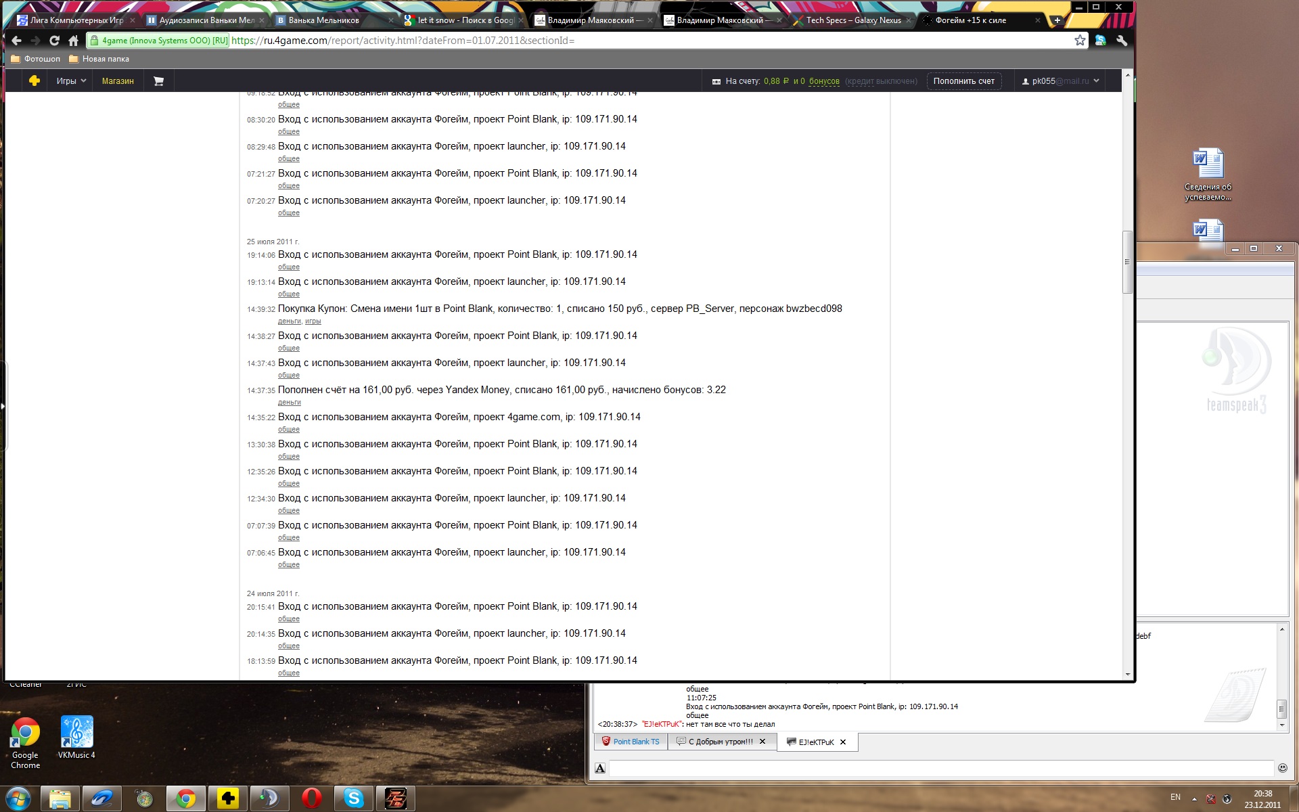Viewport: 1299px width, 812px height.
Task: Open Windows Explorer from the taskbar
Action: pyautogui.click(x=60, y=799)
